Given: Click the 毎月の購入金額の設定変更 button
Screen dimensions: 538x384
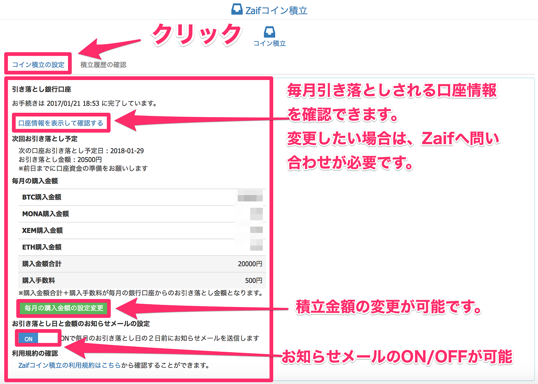Looking at the screenshot, I should 64,308.
